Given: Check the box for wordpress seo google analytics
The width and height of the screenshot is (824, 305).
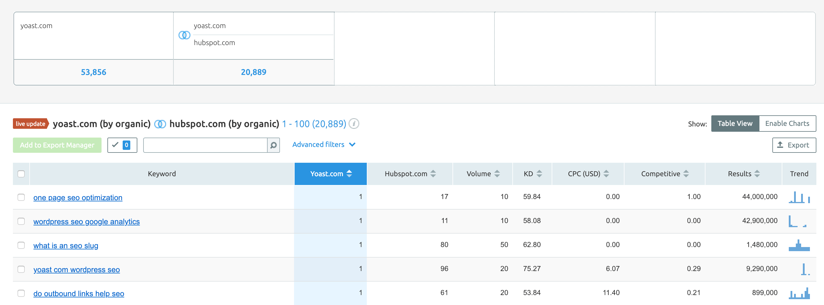Looking at the screenshot, I should [x=21, y=221].
